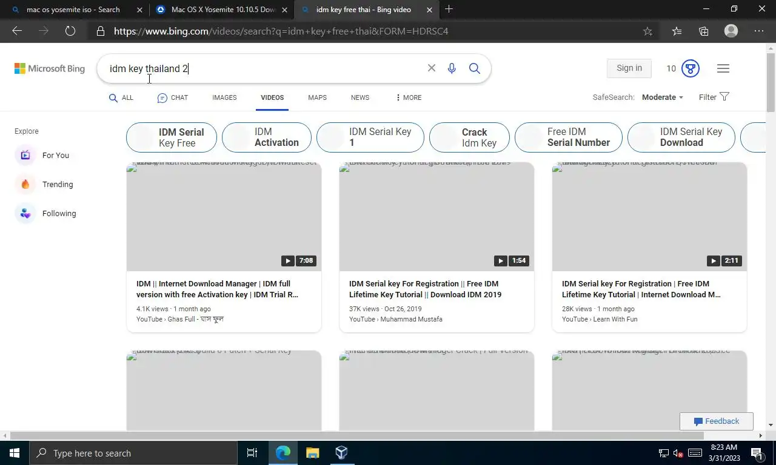This screenshot has height=465, width=776.
Task: Expand the MORE search categories menu
Action: tap(409, 97)
